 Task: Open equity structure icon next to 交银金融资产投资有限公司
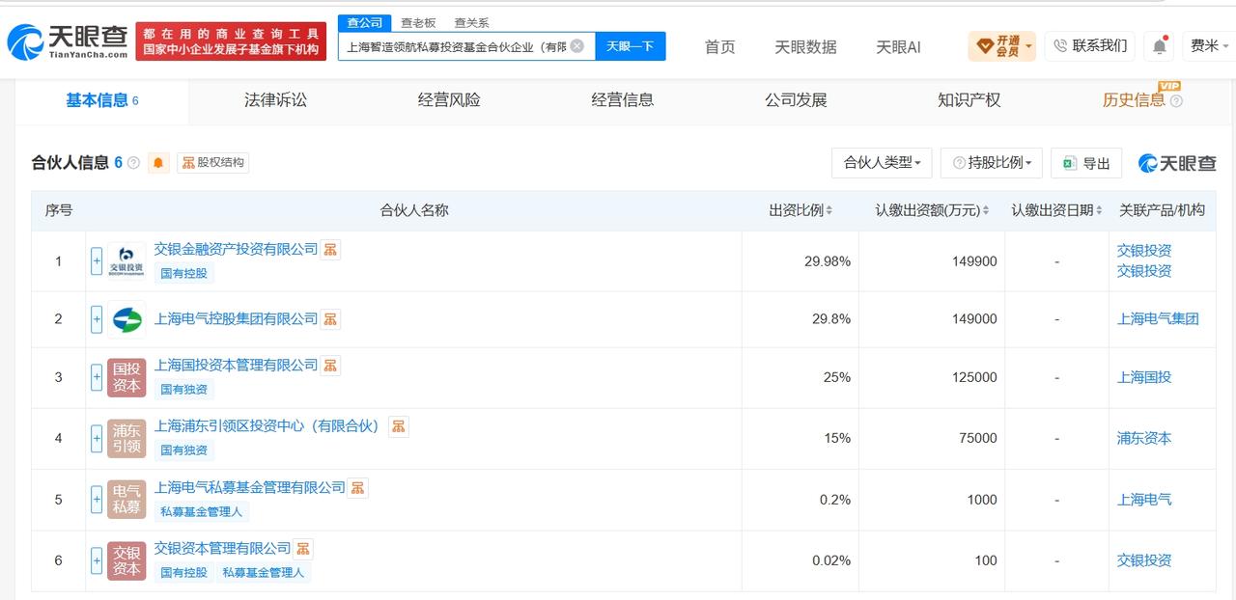pos(330,249)
